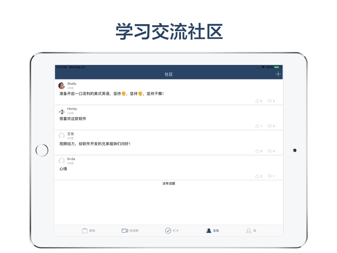
Task: Open Shally's avatar photo
Action: 62,86
